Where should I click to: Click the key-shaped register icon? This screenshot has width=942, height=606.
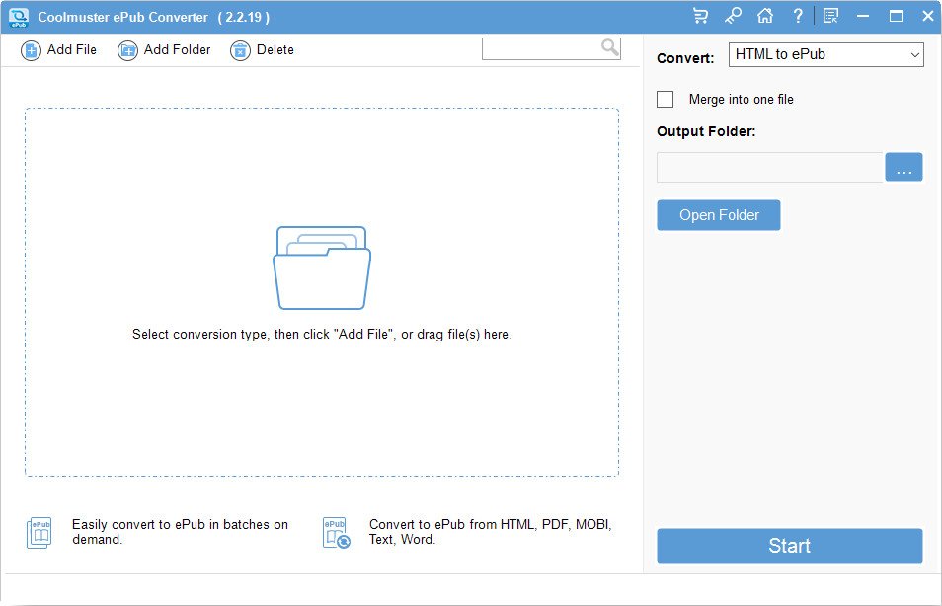[733, 16]
